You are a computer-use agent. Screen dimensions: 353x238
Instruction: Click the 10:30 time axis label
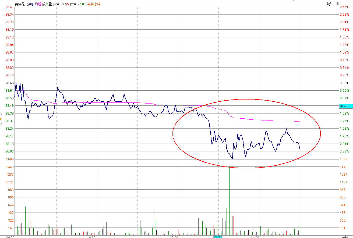[x=91, y=237]
